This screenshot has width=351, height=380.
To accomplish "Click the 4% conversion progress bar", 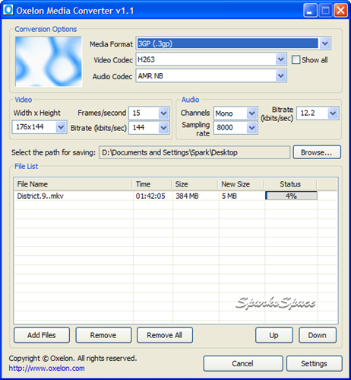I will (x=291, y=196).
